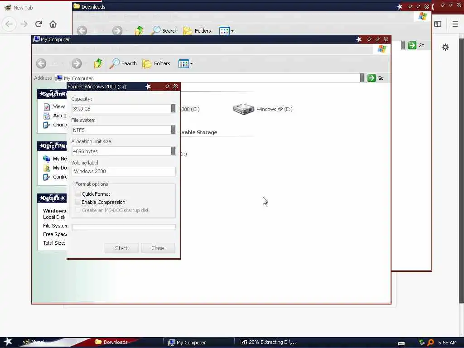Collapse Details panel header

click(x=52, y=198)
